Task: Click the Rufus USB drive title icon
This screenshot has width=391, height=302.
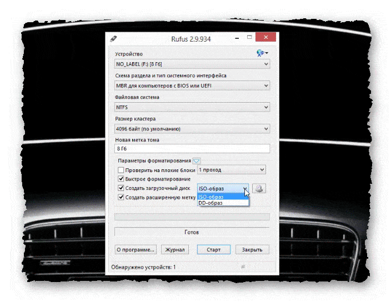Action: point(113,39)
